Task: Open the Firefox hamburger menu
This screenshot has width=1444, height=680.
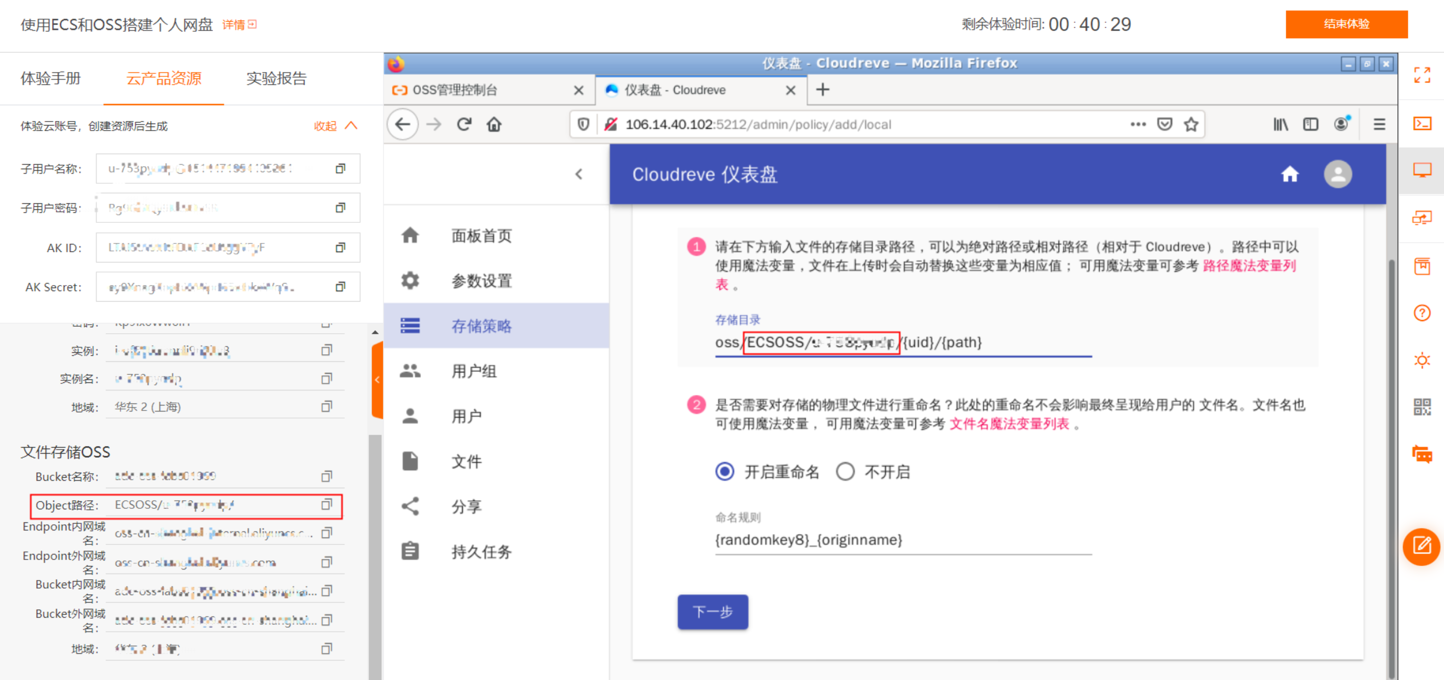Action: (1379, 124)
